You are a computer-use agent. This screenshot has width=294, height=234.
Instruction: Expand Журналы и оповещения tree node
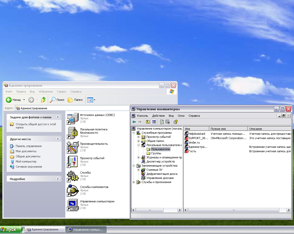click(x=139, y=157)
